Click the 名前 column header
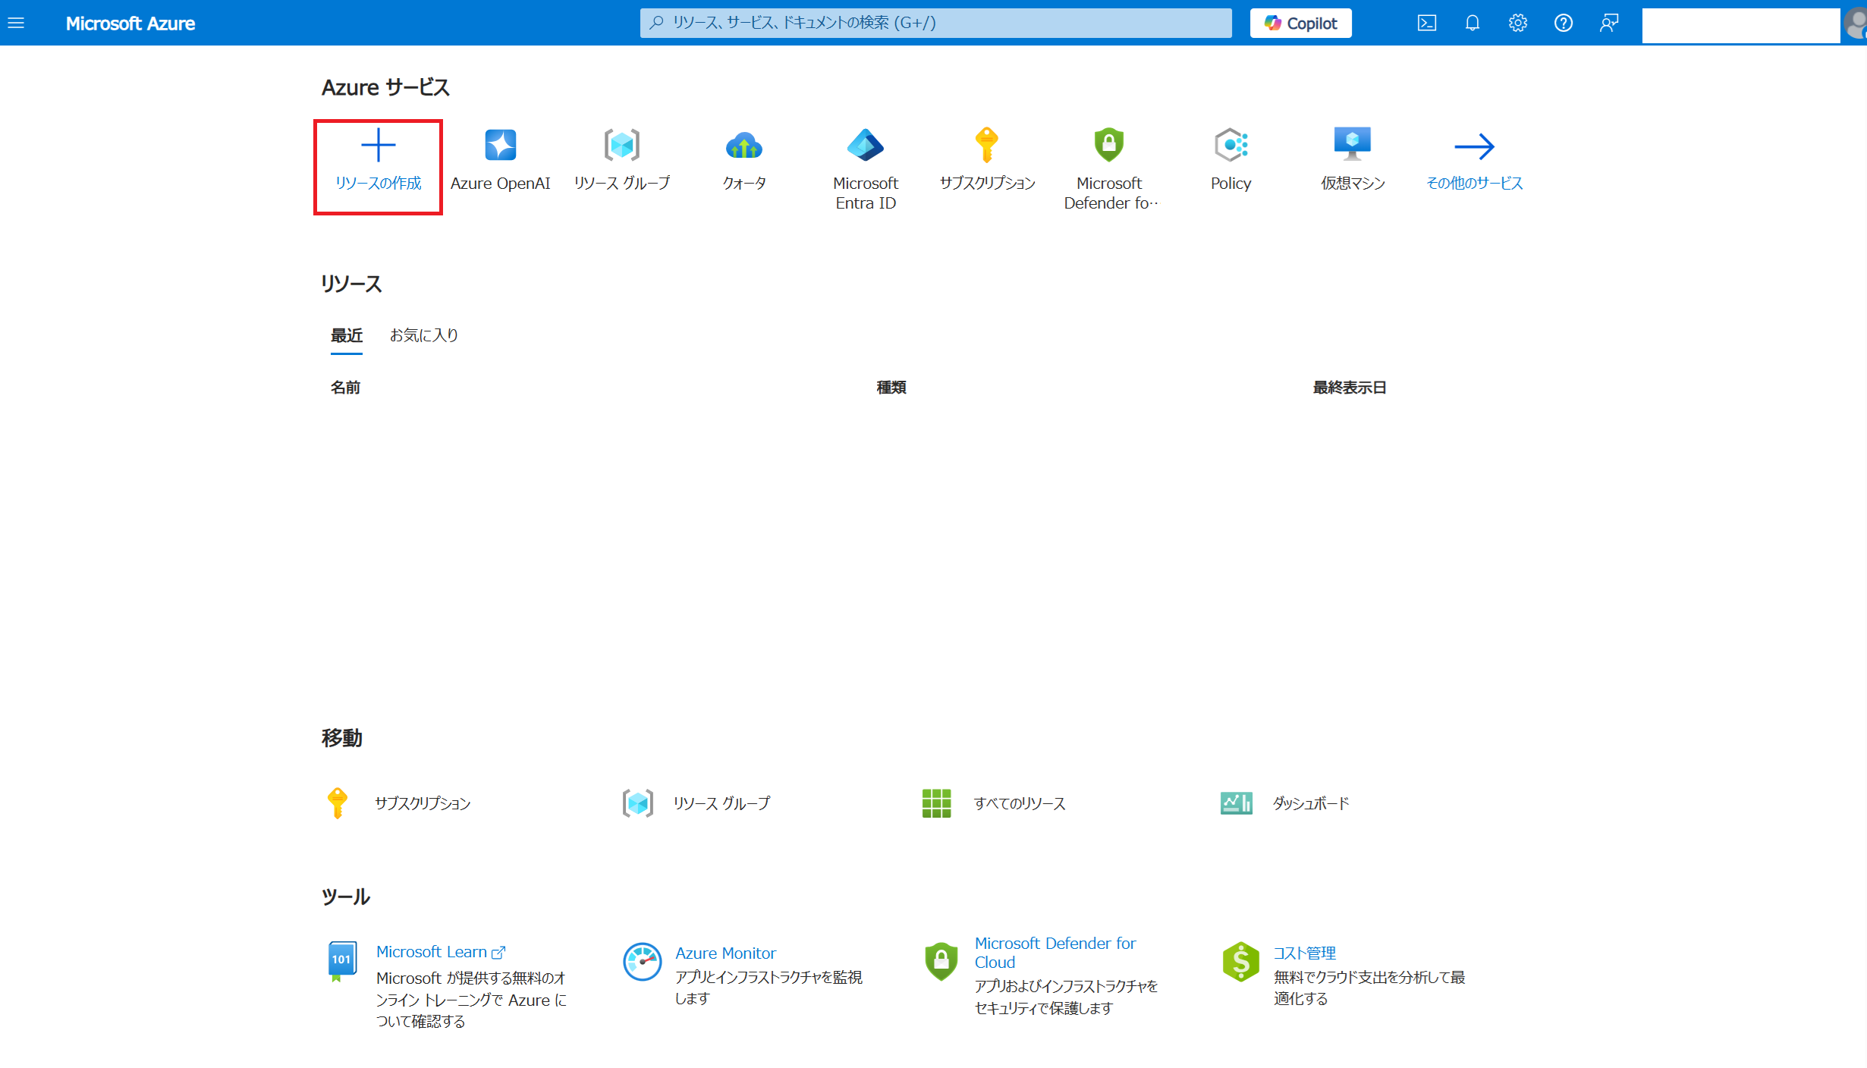 pos(345,388)
